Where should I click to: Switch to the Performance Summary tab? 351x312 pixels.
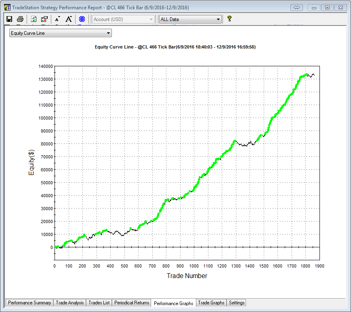[29, 303]
